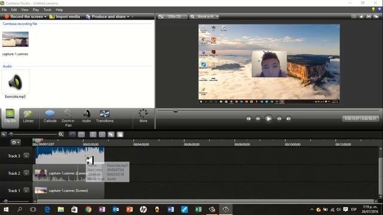Click the timeline zoom out magnifier
Screen dimensions: 383x215
tap(4, 134)
